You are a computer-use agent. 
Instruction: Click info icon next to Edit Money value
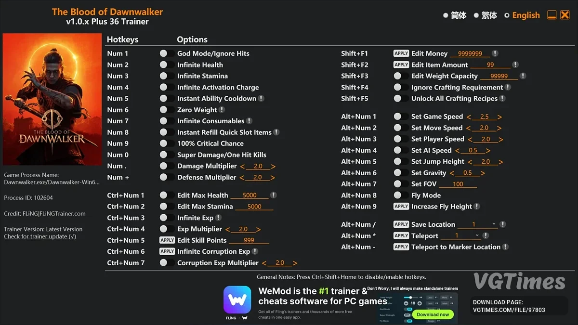click(x=495, y=53)
